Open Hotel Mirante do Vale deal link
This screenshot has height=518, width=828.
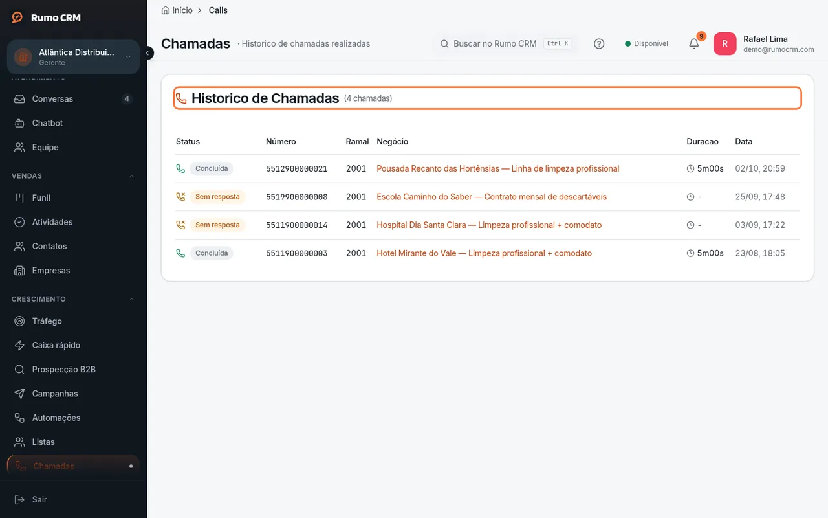tap(484, 253)
